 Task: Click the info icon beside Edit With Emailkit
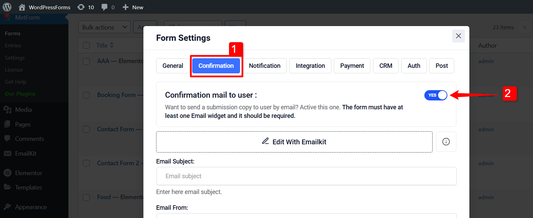(446, 142)
